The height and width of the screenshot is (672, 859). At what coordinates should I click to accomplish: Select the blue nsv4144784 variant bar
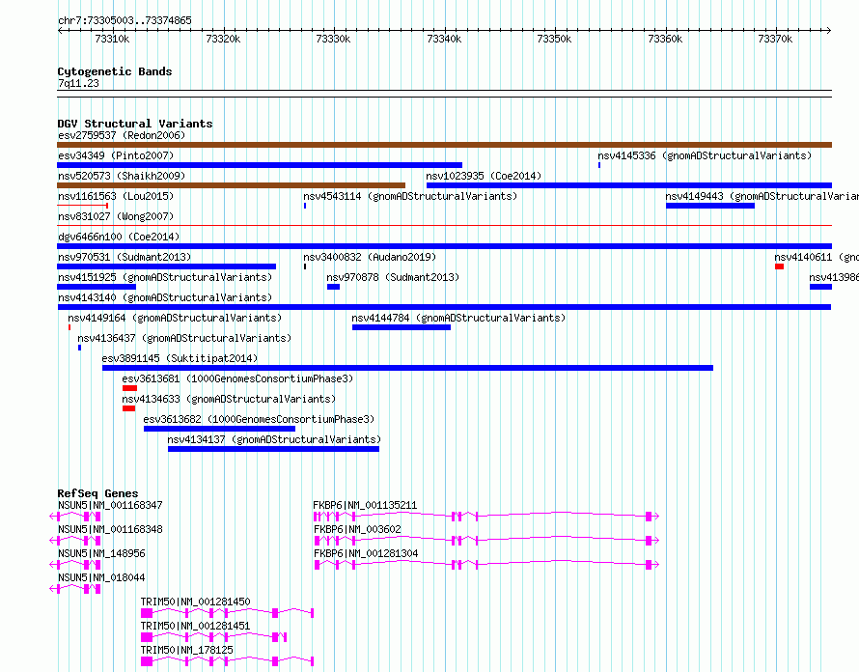[x=402, y=327]
